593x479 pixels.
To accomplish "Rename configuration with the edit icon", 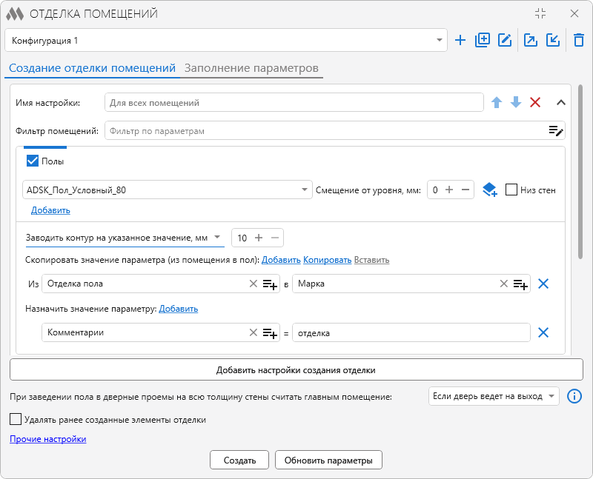I will [x=505, y=40].
